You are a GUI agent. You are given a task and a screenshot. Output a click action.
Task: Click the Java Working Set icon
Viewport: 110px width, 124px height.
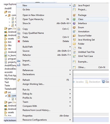tap(74, 40)
